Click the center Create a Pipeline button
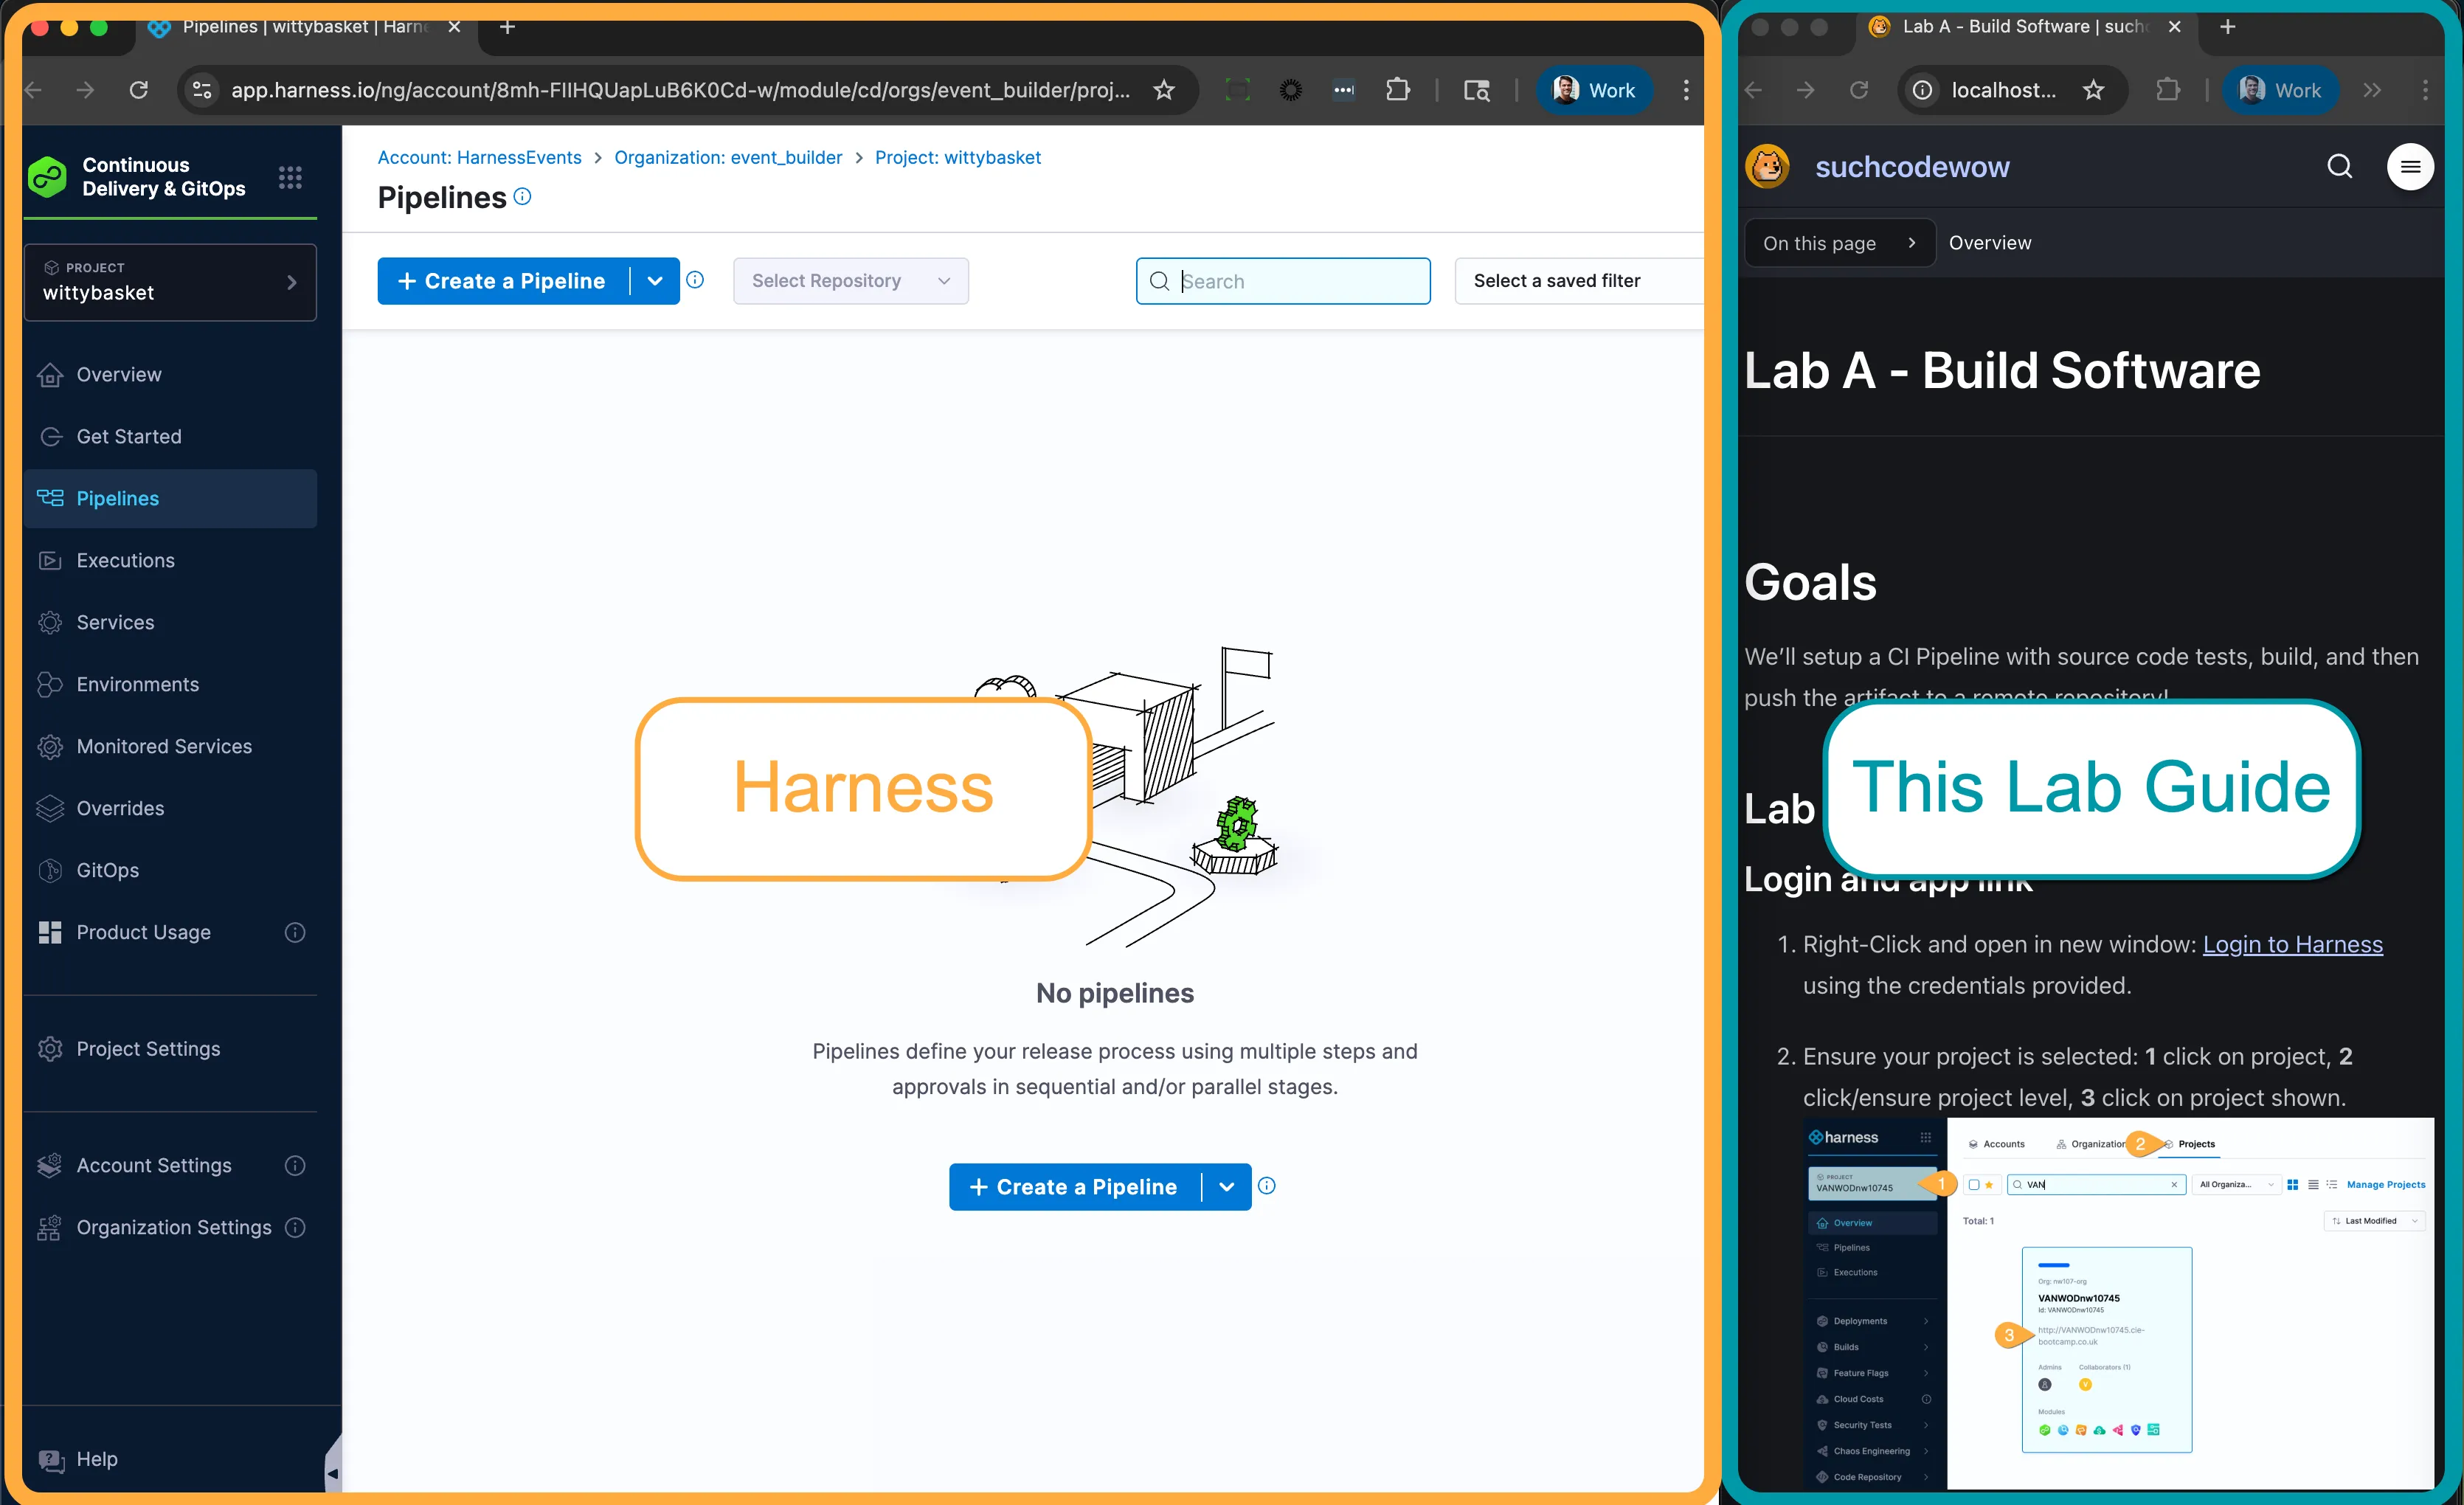The image size is (2464, 1505). (1074, 1187)
